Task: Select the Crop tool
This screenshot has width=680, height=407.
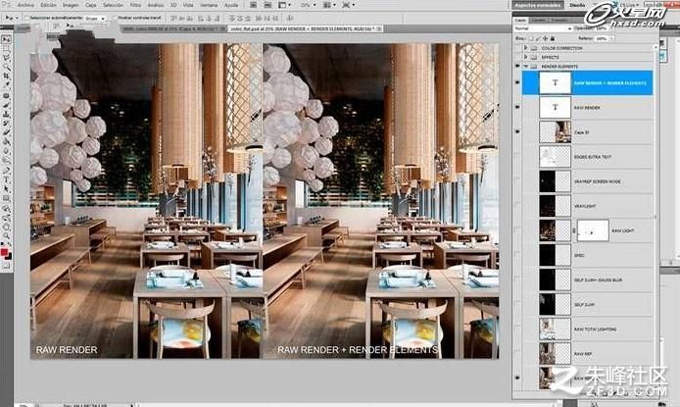Action: pos(6,76)
